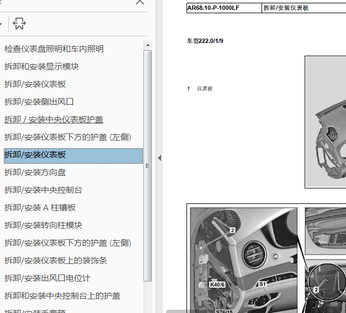This screenshot has height=313, width=346.
Task: Click the bookmark panel vertical scrollbar thumb
Action: (148, 166)
